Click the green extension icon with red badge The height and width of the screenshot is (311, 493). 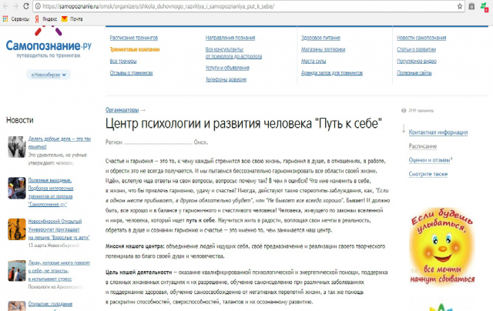pyautogui.click(x=485, y=7)
